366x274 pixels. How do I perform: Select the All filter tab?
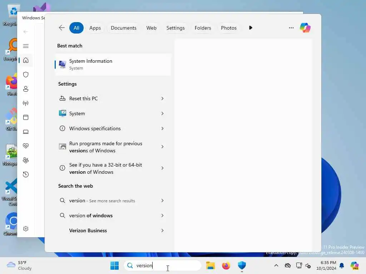76,28
